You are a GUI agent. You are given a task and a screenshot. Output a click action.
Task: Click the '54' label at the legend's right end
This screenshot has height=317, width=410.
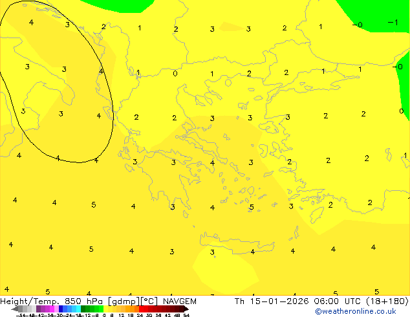tap(186, 316)
